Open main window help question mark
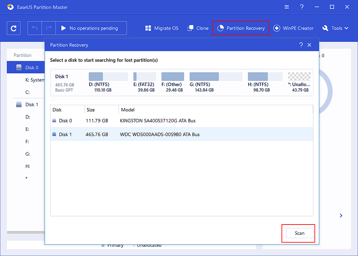 pyautogui.click(x=301, y=7)
